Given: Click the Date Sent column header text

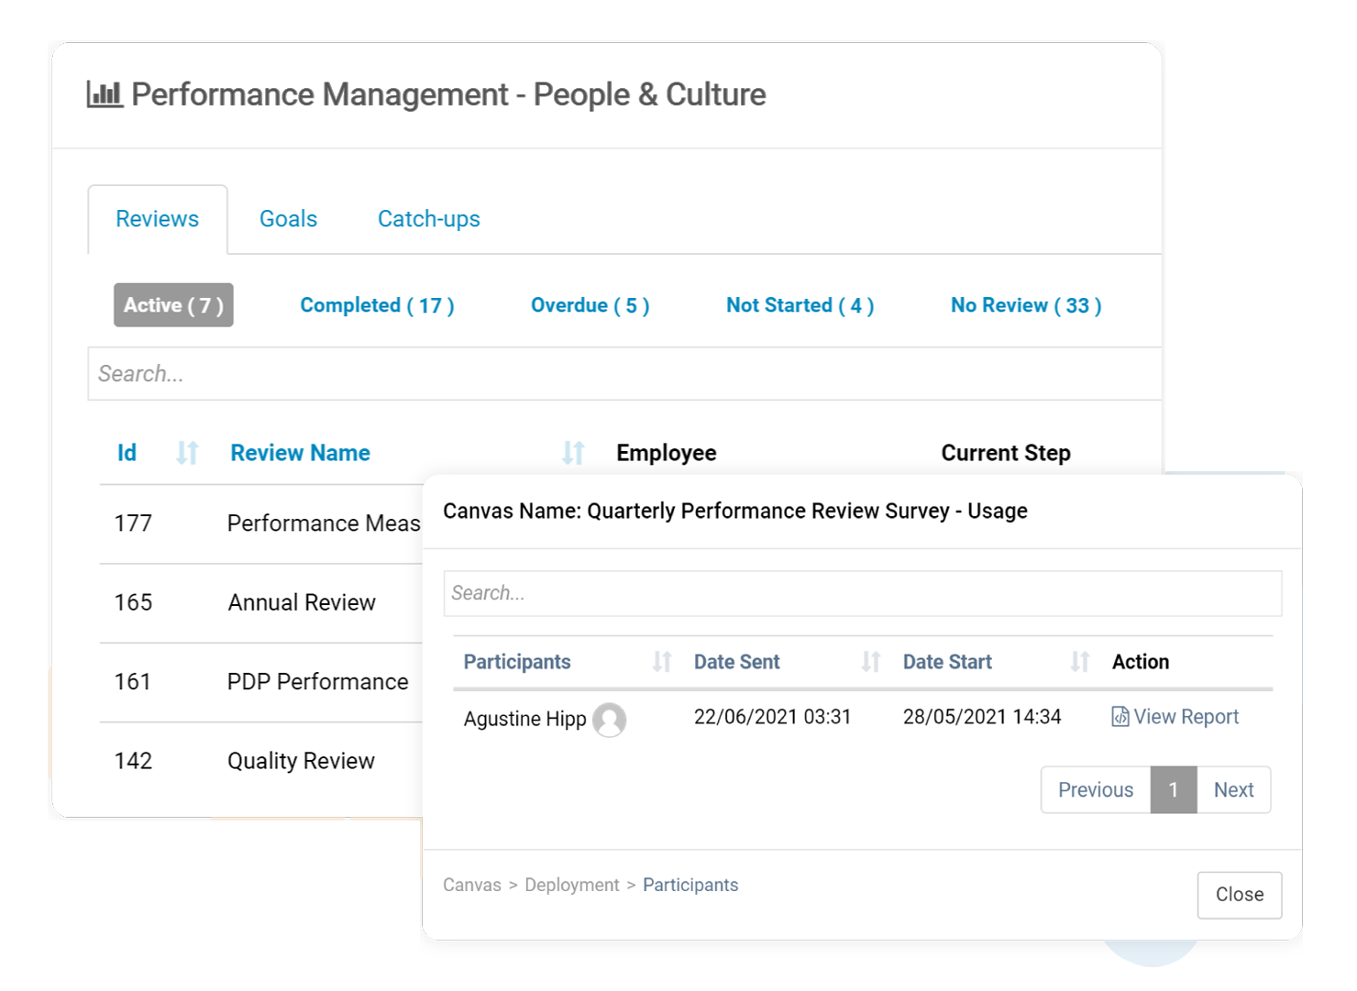Looking at the screenshot, I should coord(736,662).
